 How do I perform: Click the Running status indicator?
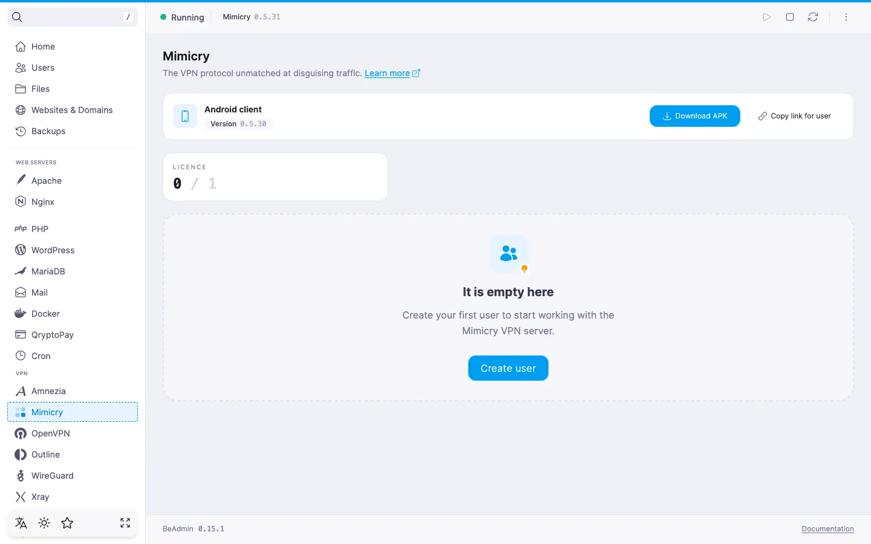tap(182, 18)
